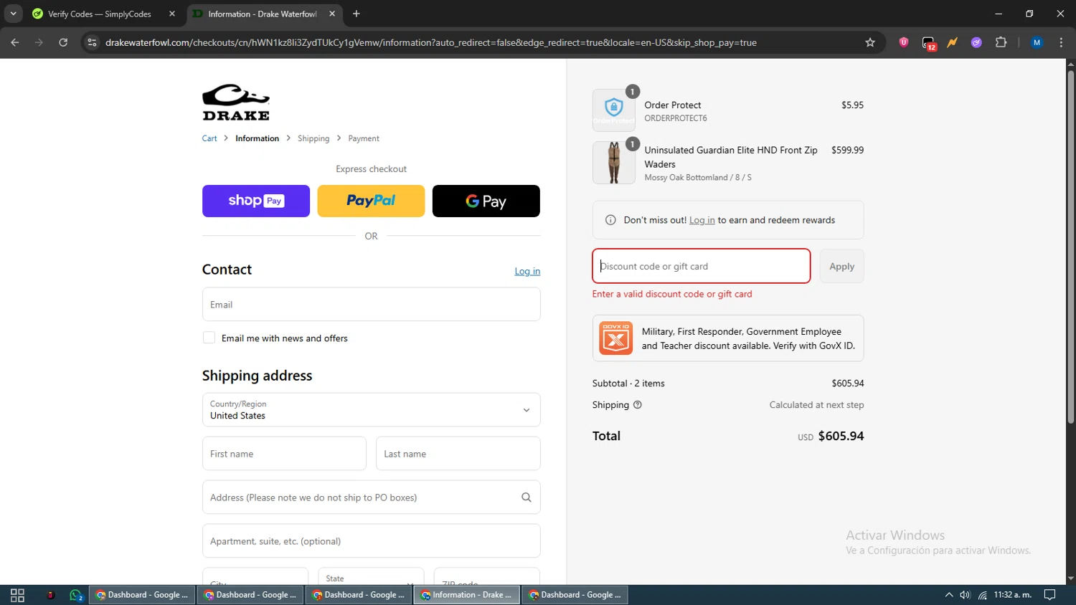
Task: Click the page scrollbar up arrow
Action: [x=1071, y=65]
